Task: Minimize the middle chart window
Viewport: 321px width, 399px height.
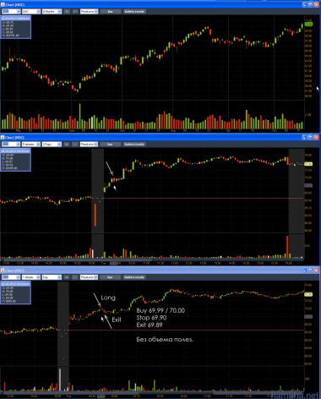Action: [x=305, y=137]
